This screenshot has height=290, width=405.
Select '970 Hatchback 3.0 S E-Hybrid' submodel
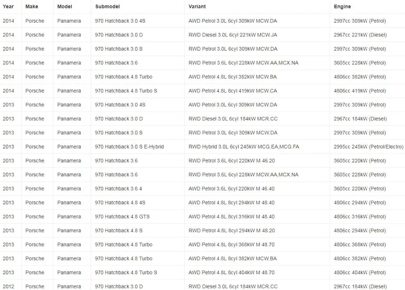129,146
